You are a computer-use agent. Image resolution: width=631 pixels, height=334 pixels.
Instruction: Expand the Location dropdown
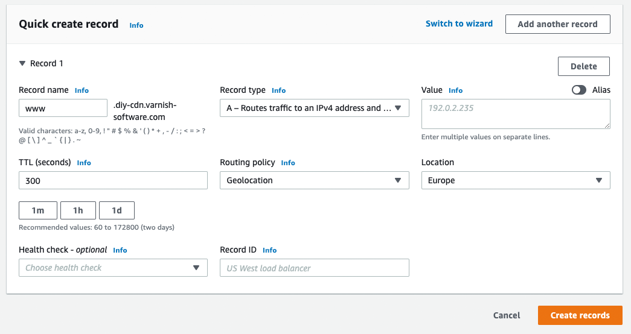click(515, 180)
